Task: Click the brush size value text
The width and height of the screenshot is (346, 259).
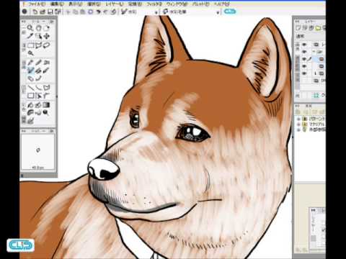Action: pyautogui.click(x=38, y=168)
